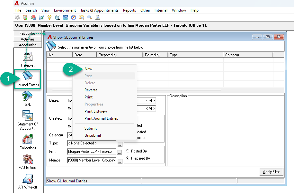The image size is (294, 193).
Task: Open the Dates from '< All >' field
Action: [146, 101]
